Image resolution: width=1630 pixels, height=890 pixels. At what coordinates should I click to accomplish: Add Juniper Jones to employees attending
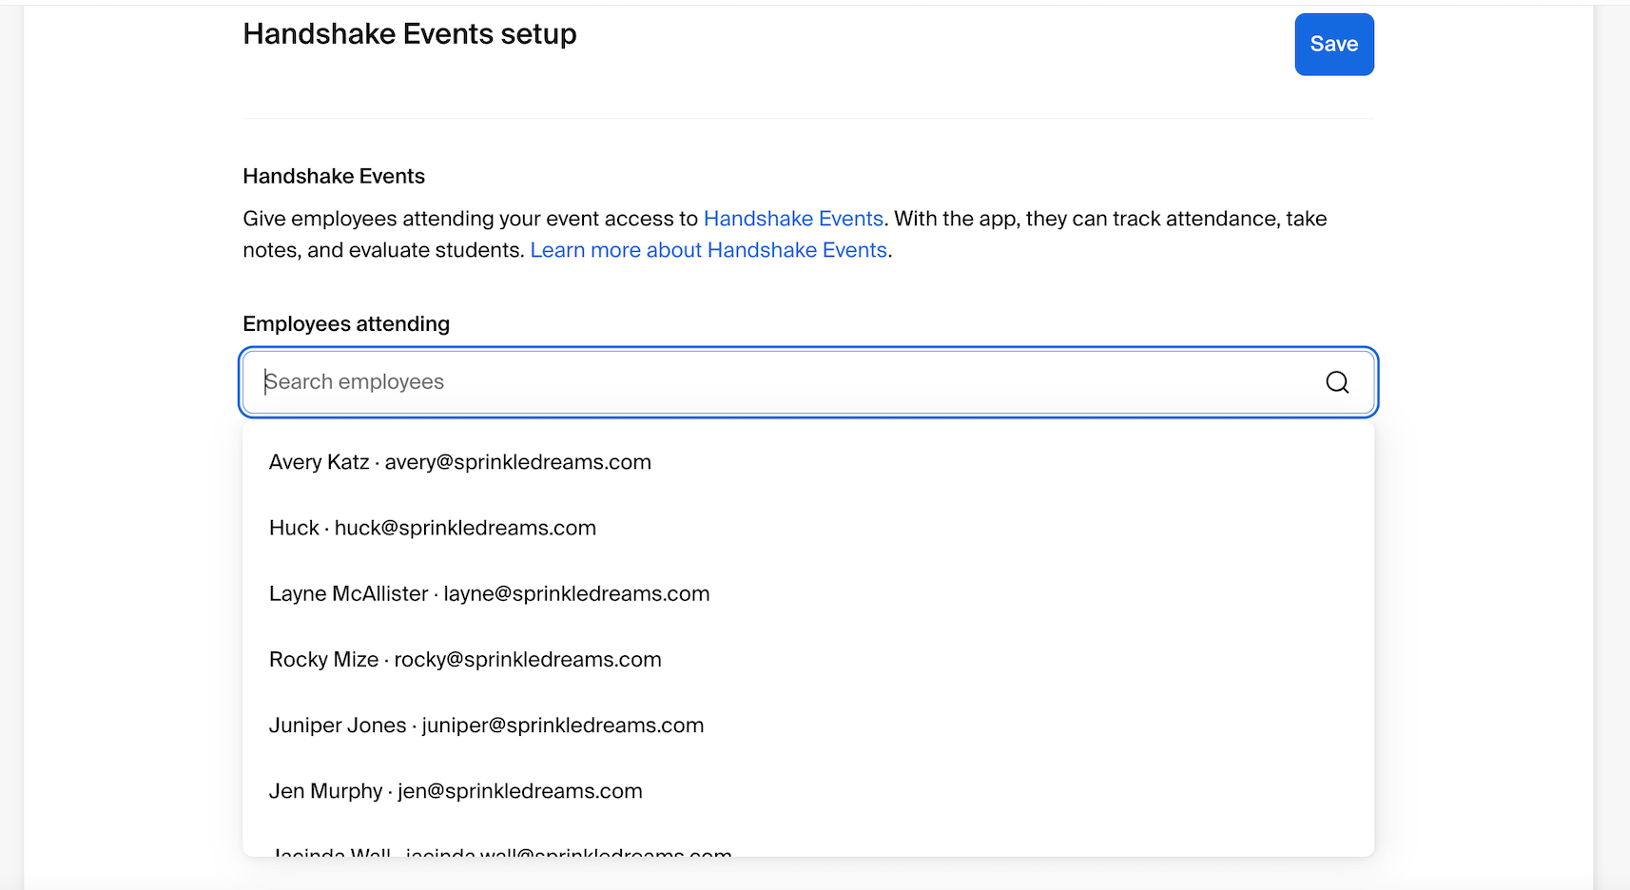(485, 725)
